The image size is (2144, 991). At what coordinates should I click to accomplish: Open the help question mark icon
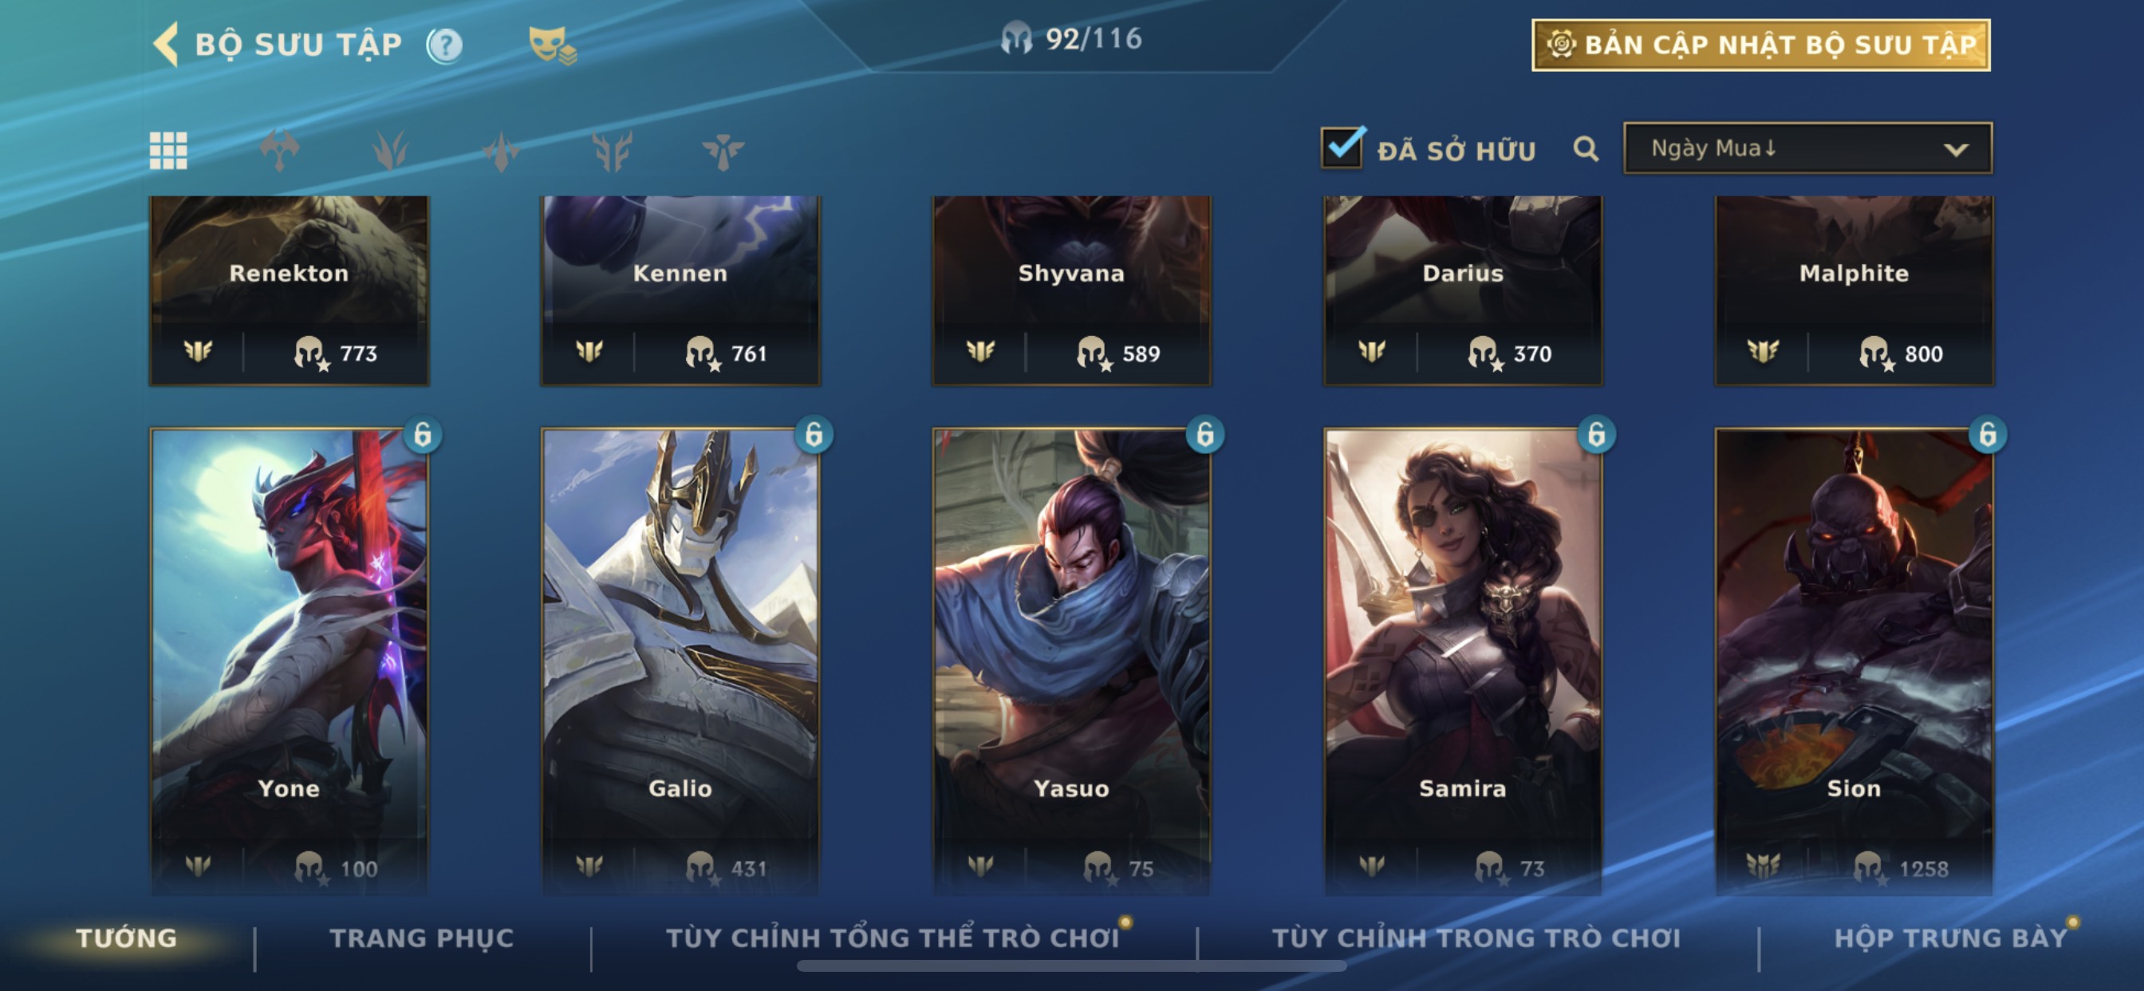pyautogui.click(x=444, y=45)
